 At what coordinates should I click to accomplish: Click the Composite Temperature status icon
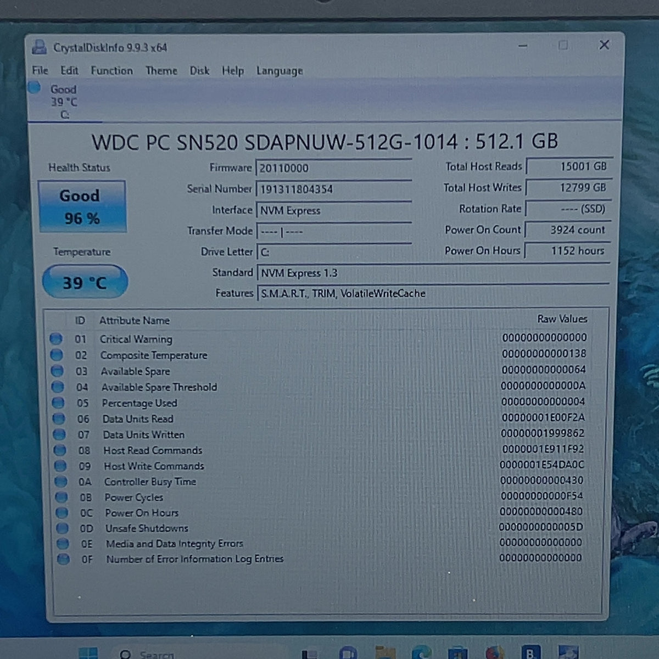(x=57, y=355)
